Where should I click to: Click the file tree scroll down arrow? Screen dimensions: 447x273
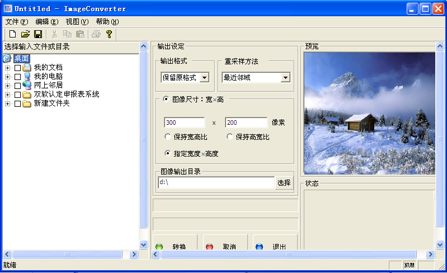[x=143, y=244]
